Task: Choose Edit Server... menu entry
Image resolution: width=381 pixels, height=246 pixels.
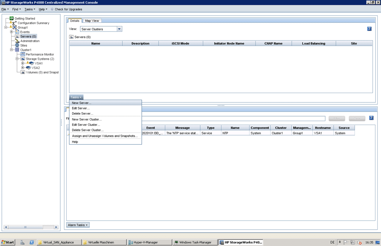Action: tap(105, 108)
